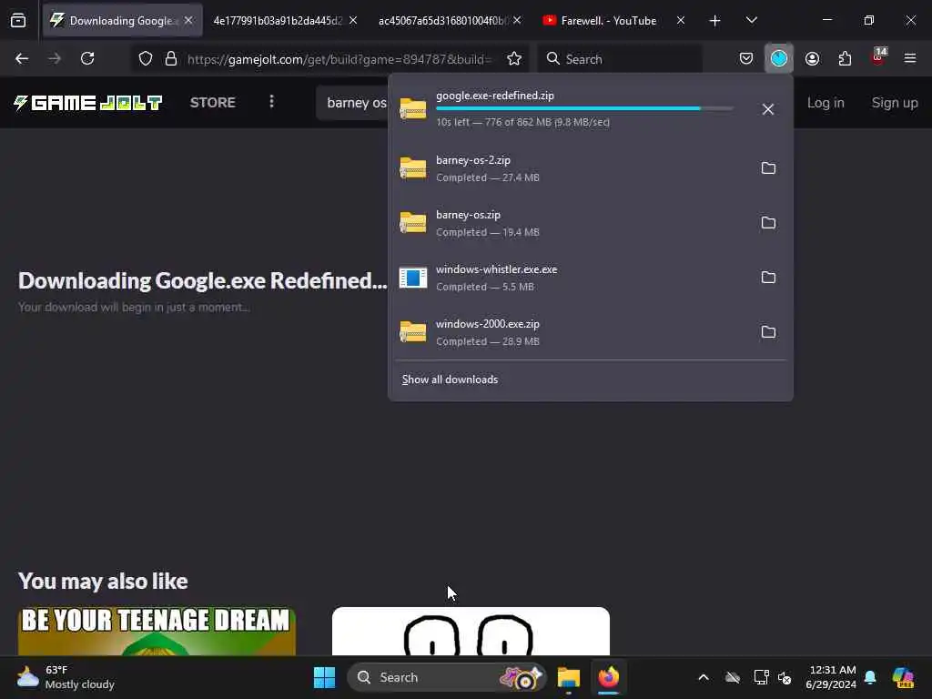Bookmark this page with the star
The height and width of the screenshot is (699, 932).
pos(514,59)
